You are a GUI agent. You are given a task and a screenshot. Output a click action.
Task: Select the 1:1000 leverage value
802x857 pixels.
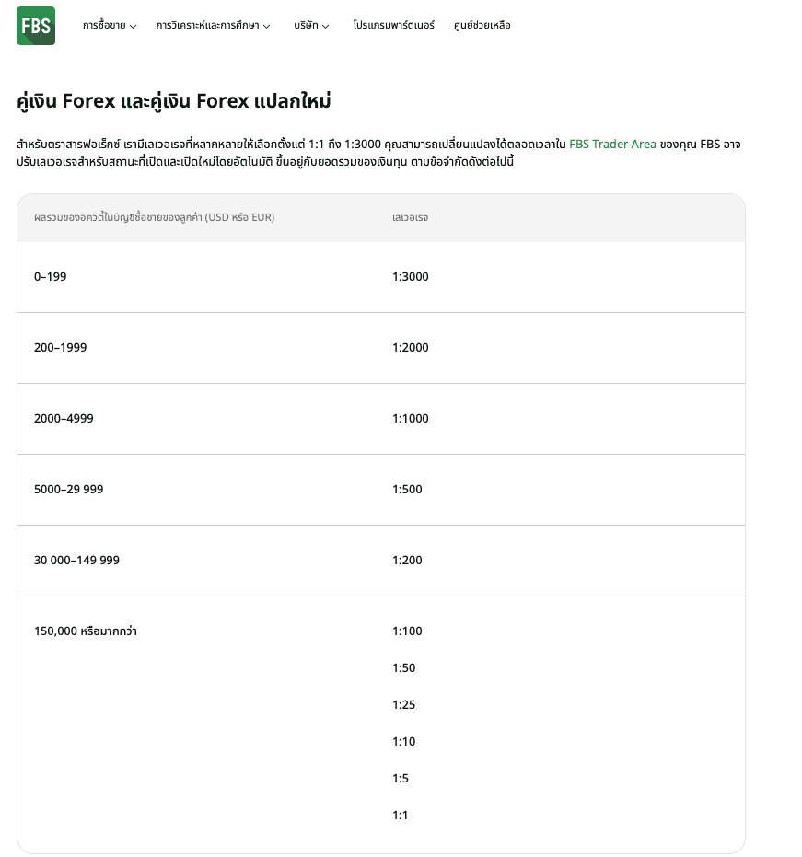[409, 418]
